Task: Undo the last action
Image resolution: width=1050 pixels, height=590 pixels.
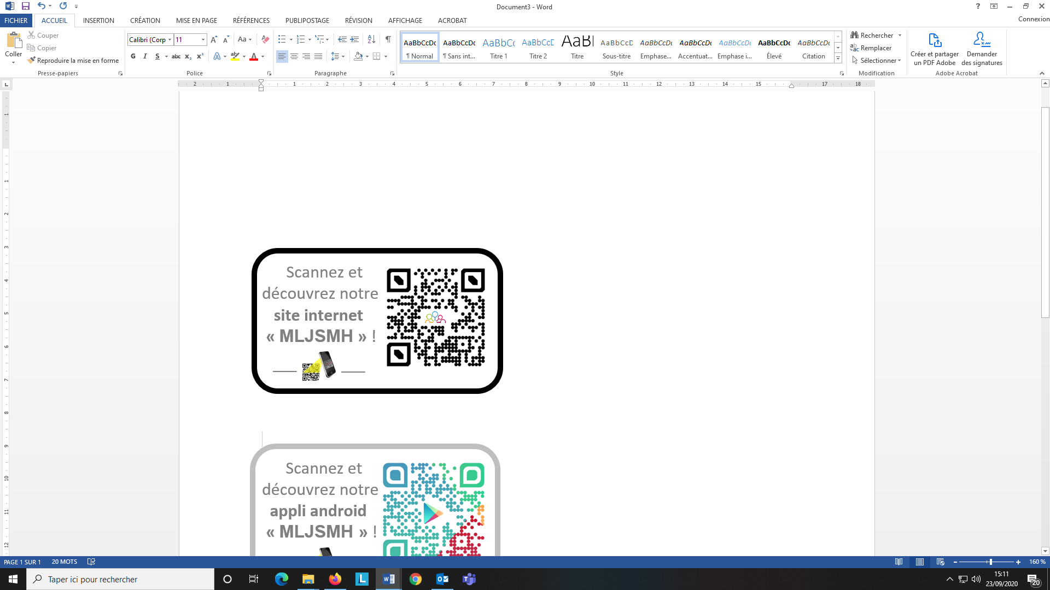Action: pos(41,6)
